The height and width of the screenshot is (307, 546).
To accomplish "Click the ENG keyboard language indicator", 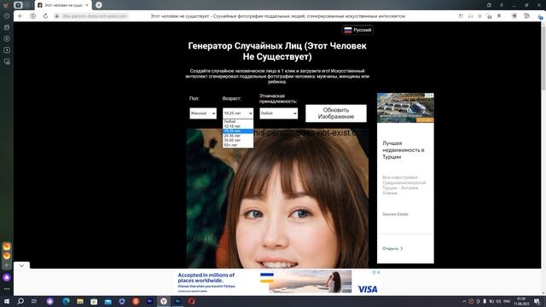I will (507, 301).
